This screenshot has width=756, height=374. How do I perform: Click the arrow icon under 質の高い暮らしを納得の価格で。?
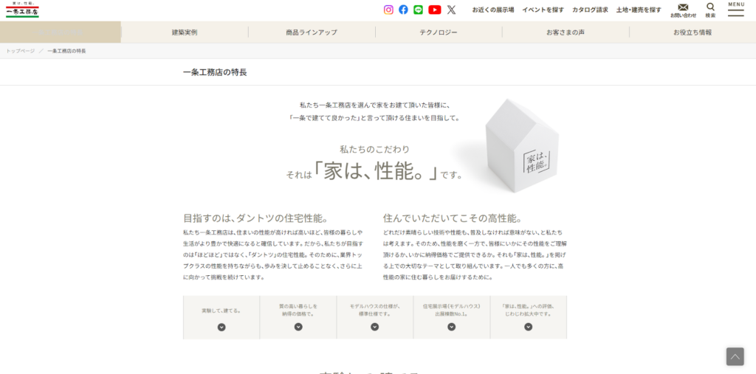click(x=298, y=327)
